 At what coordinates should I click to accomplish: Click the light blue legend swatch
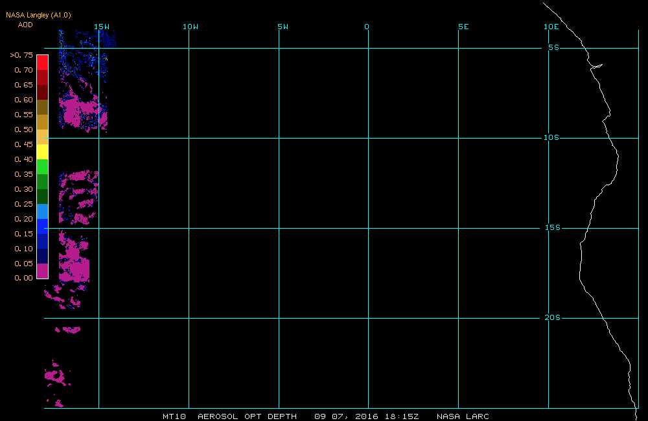pyautogui.click(x=43, y=211)
